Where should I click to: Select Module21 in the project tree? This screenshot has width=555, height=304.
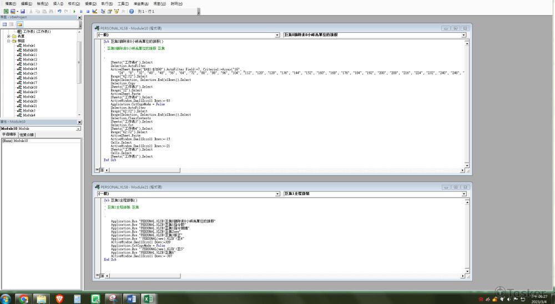31,106
